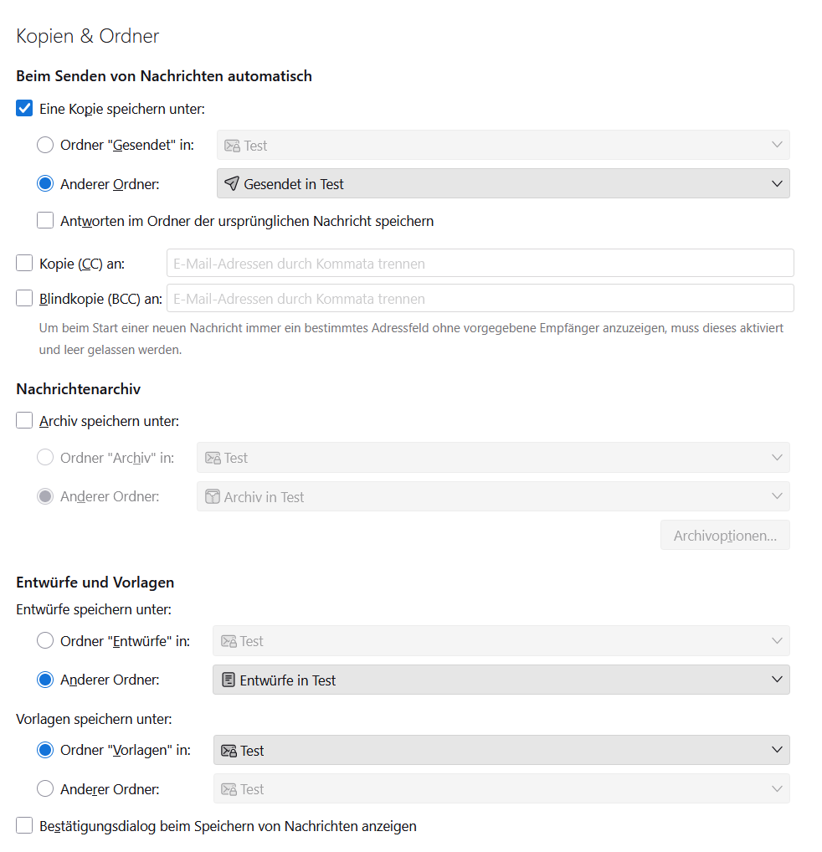Choose Anderer Ordner radio under Vorlagen
The image size is (822, 852).
pyautogui.click(x=45, y=788)
